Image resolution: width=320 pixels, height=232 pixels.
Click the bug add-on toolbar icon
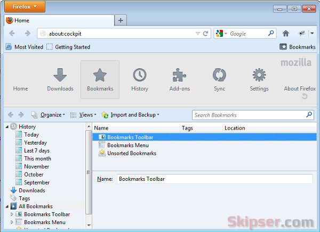pos(302,33)
